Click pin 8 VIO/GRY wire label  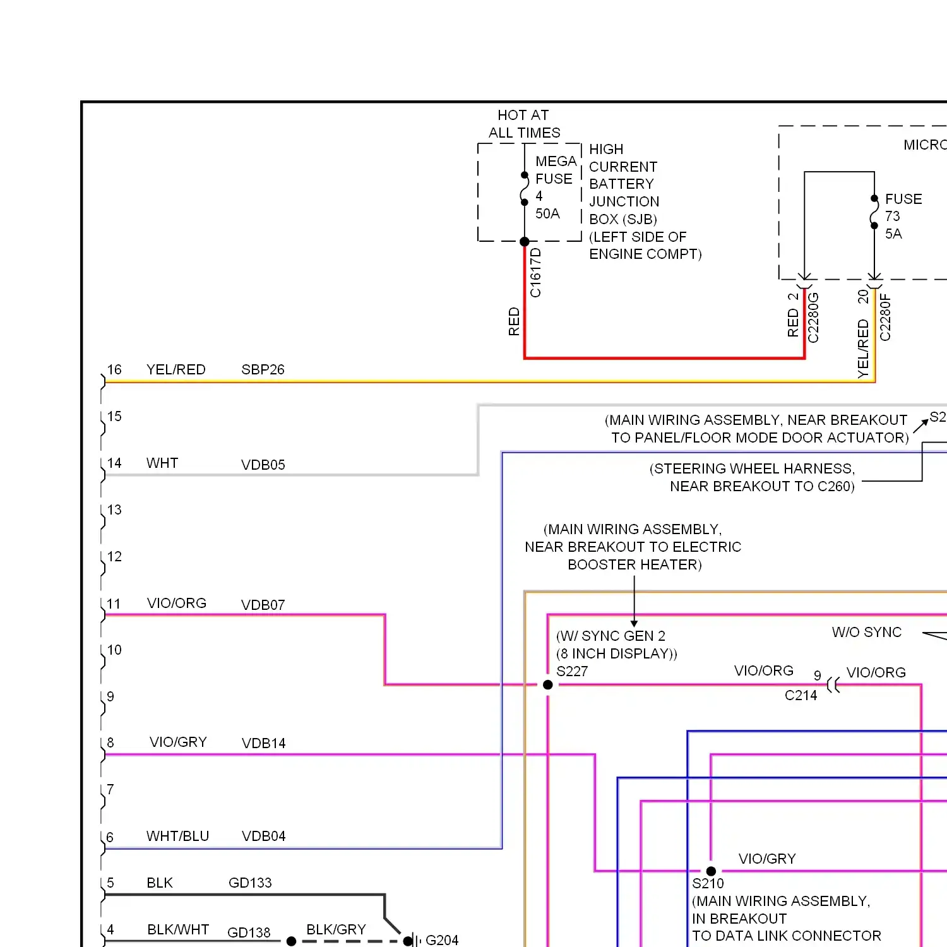(178, 742)
